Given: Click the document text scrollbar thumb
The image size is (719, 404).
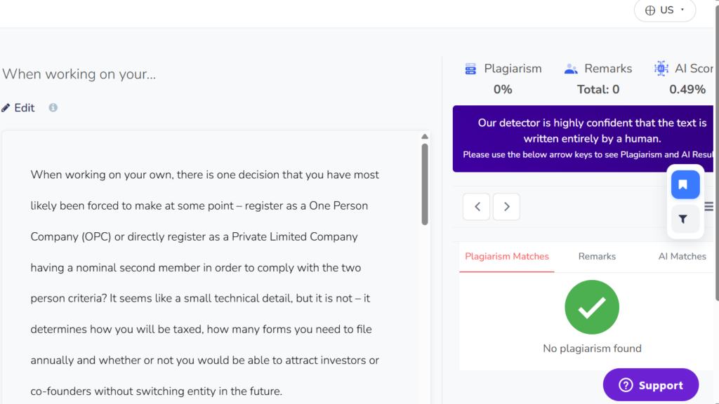Looking at the screenshot, I should coord(425,184).
